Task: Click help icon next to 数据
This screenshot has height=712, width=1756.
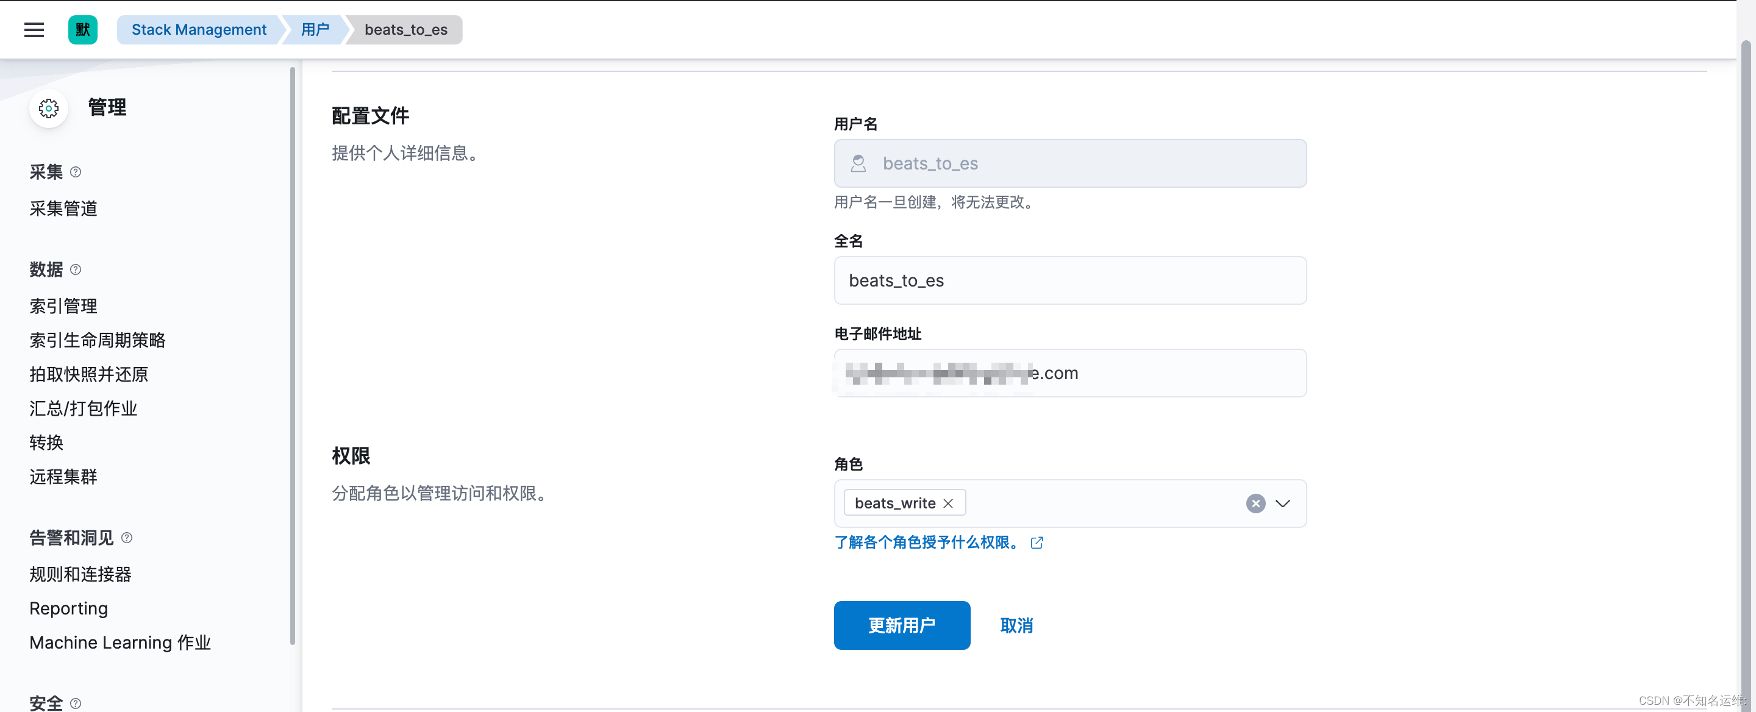Action: [76, 269]
